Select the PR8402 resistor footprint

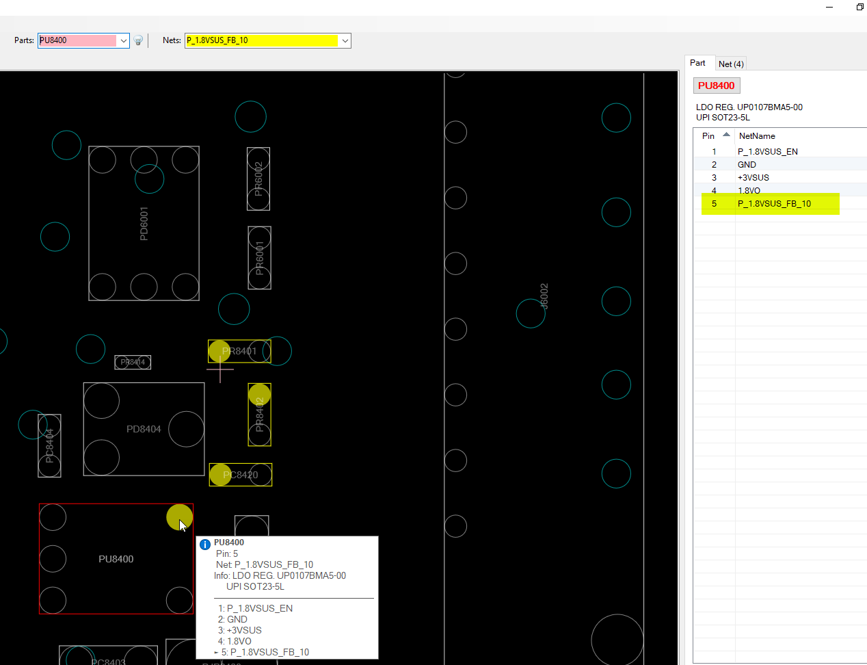(260, 415)
